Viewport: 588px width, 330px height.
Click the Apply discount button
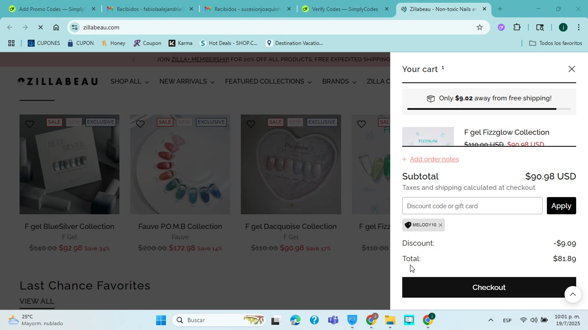pyautogui.click(x=561, y=206)
